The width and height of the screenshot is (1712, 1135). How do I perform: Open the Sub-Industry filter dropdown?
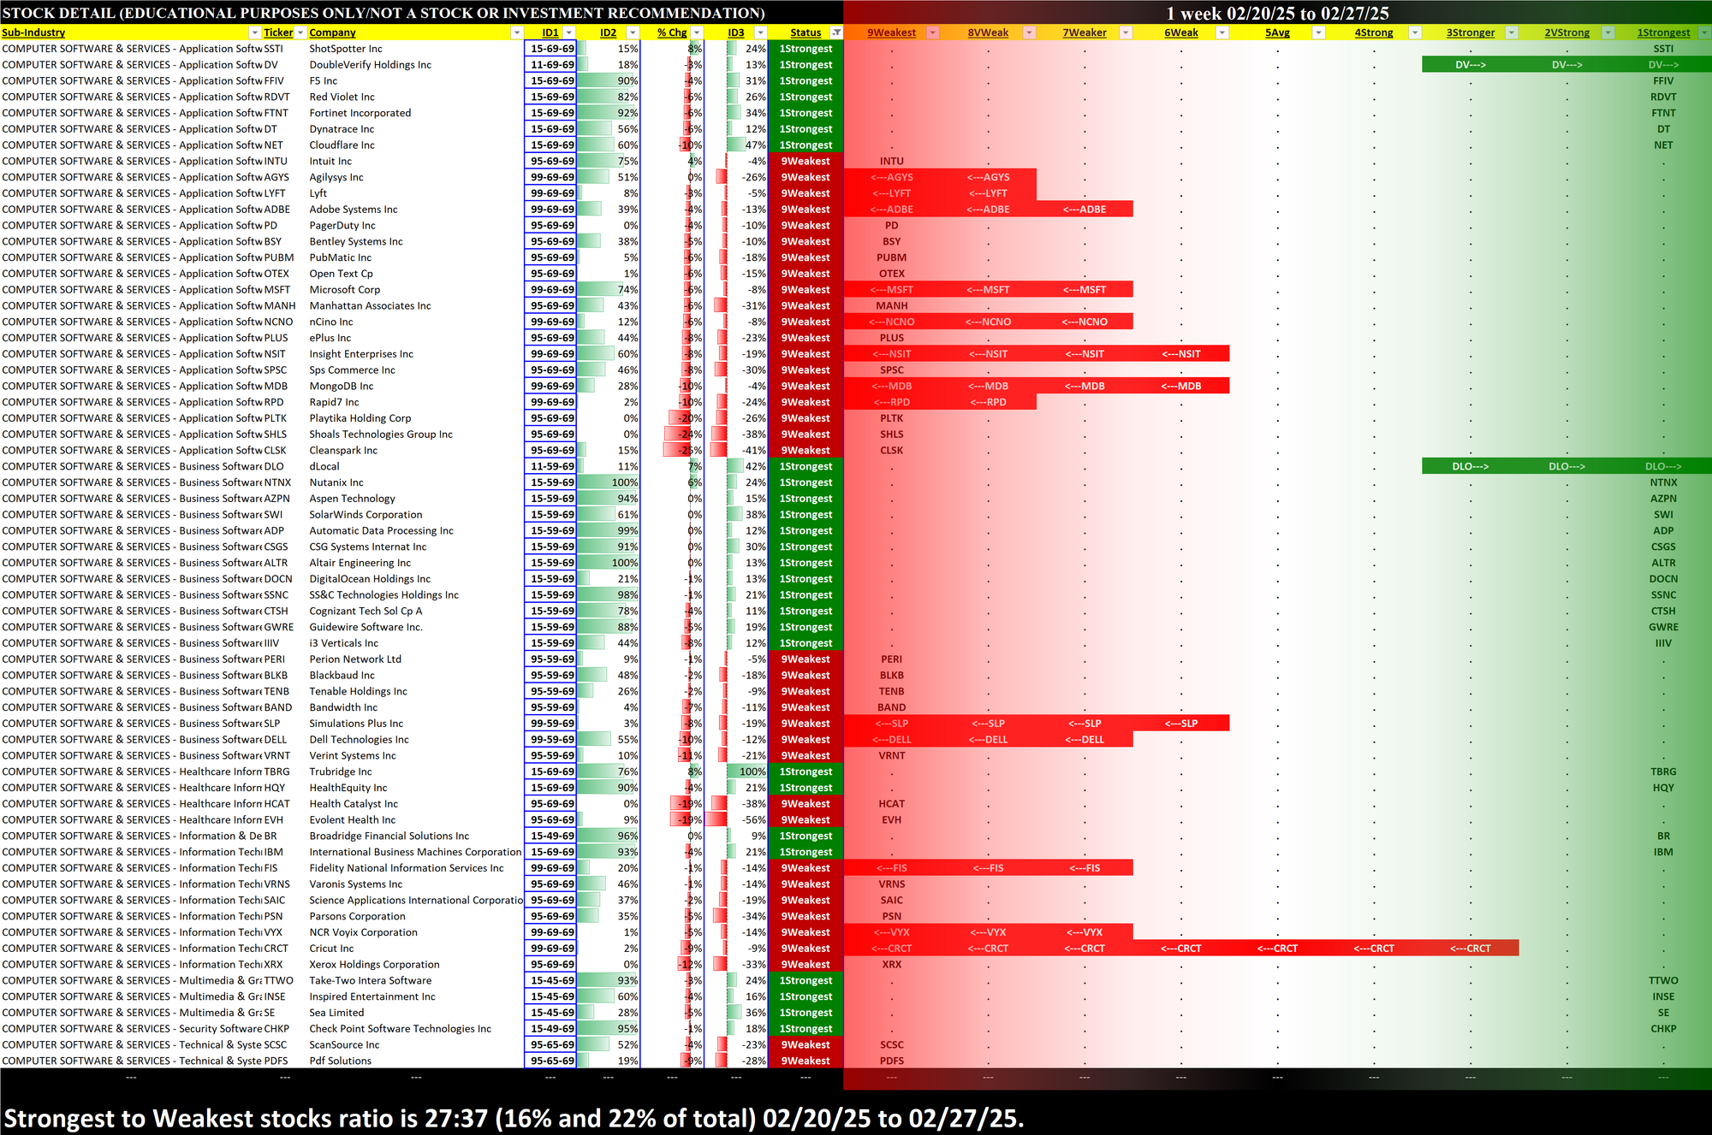pos(254,33)
